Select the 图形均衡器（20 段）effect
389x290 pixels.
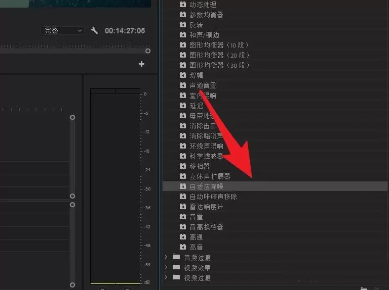coord(219,55)
